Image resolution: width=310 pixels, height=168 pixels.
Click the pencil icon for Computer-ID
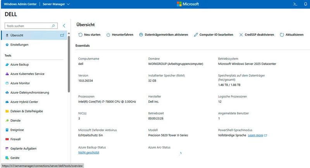pyautogui.click(x=196, y=35)
